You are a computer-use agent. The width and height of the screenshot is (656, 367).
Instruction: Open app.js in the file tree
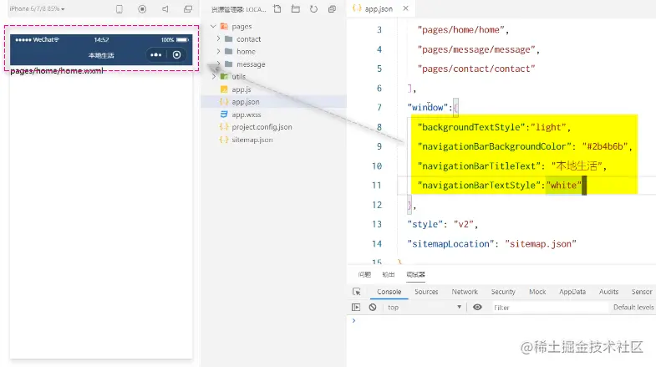pyautogui.click(x=241, y=89)
